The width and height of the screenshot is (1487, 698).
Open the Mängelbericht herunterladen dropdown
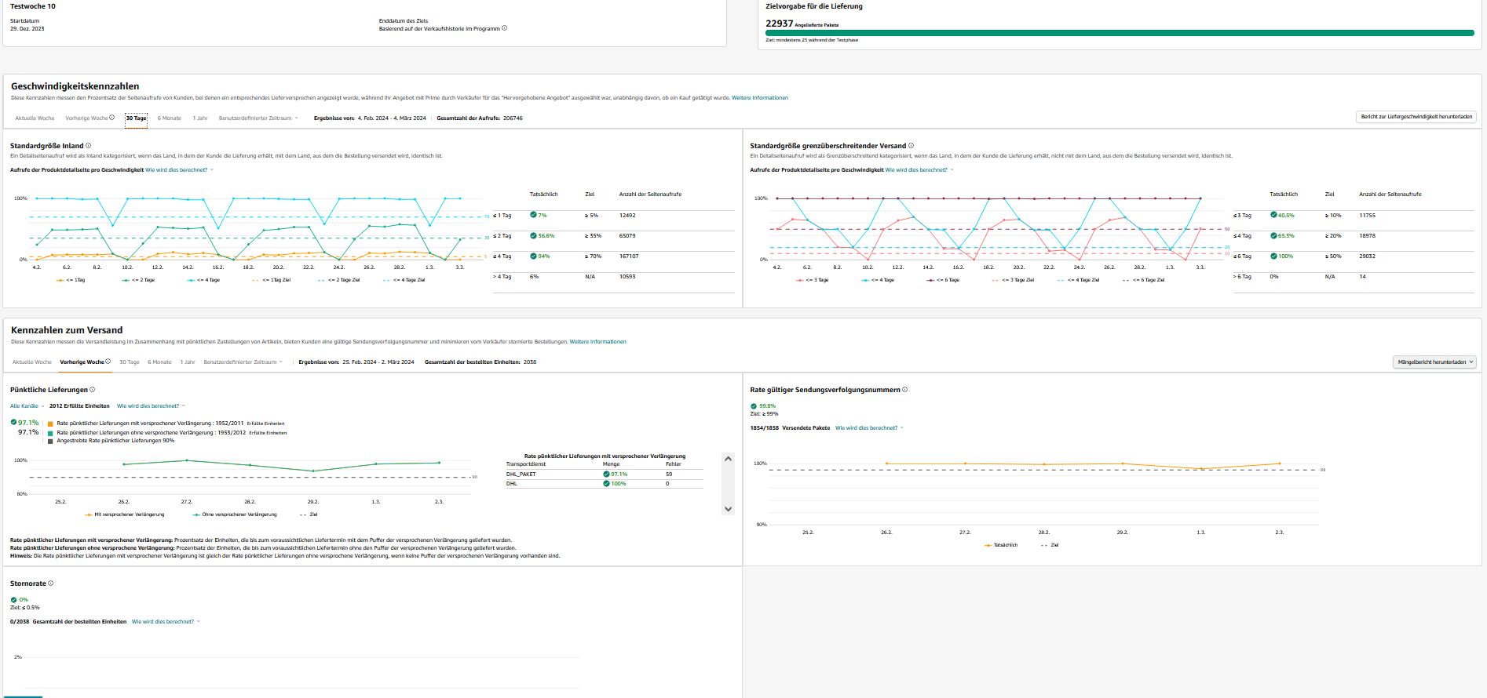(x=1434, y=362)
